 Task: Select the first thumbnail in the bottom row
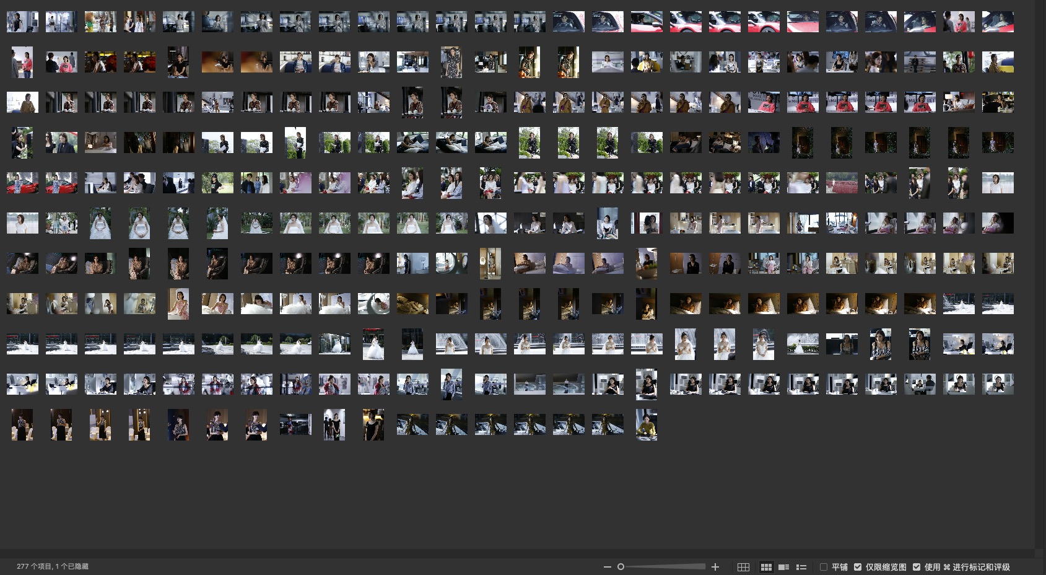pyautogui.click(x=22, y=424)
